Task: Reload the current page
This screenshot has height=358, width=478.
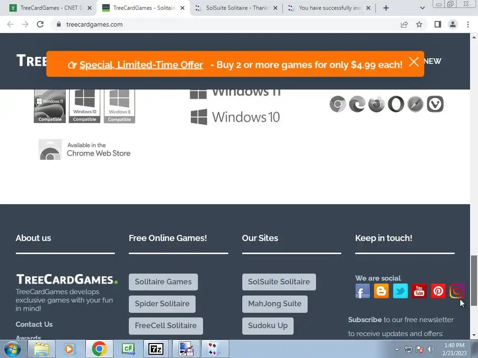Action: pyautogui.click(x=40, y=24)
